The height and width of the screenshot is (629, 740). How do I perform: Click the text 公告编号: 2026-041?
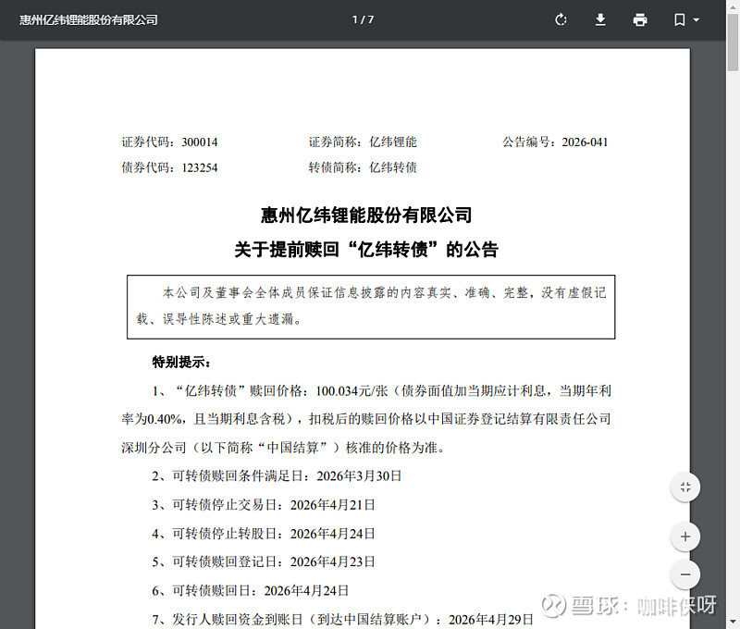pyautogui.click(x=556, y=142)
